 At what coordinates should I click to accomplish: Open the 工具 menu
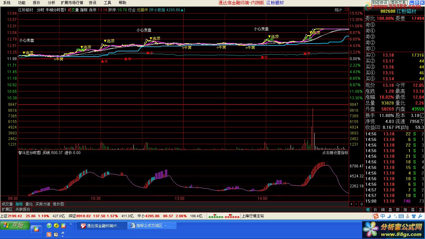107,2
